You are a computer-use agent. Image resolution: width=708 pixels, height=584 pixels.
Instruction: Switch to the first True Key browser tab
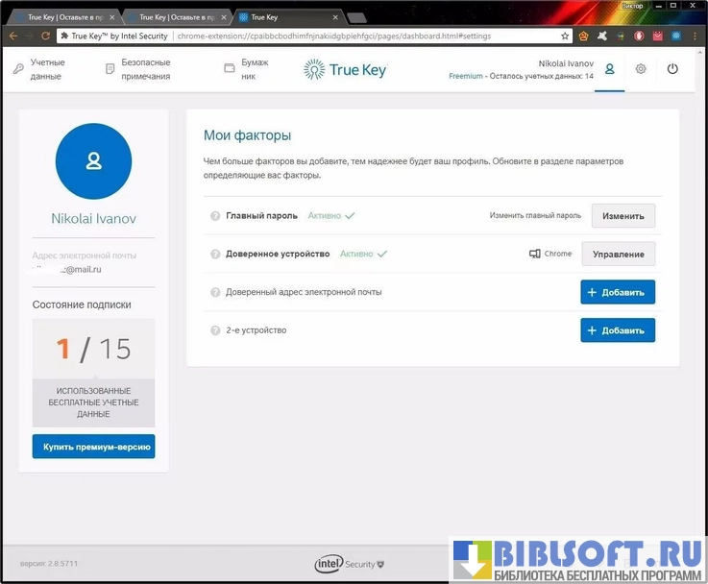(60, 16)
